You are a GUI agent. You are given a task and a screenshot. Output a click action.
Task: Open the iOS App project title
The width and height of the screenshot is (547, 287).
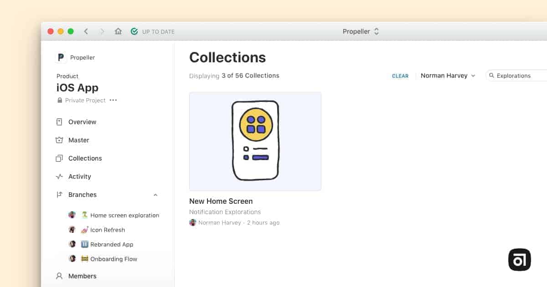point(77,88)
